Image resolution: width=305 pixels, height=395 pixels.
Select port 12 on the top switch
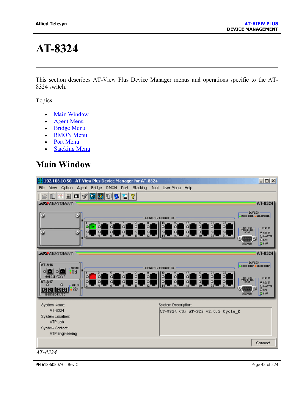tap(154, 232)
